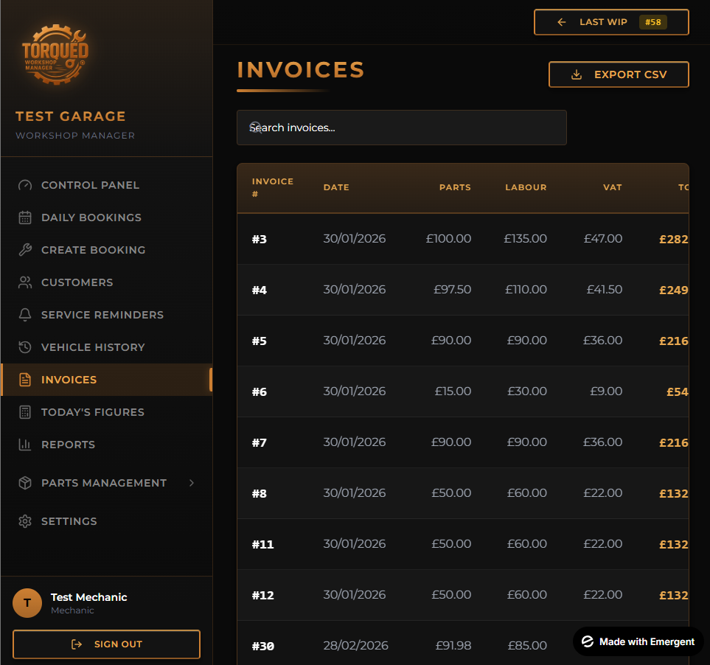Click the Create Booking wrench icon
Image resolution: width=710 pixels, height=665 pixels.
(25, 250)
